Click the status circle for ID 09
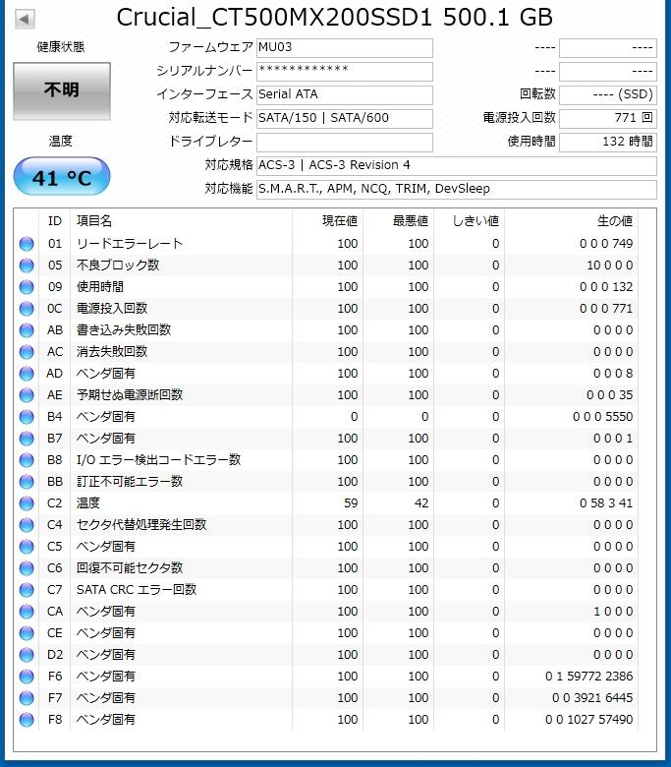The width and height of the screenshot is (671, 767). point(27,287)
